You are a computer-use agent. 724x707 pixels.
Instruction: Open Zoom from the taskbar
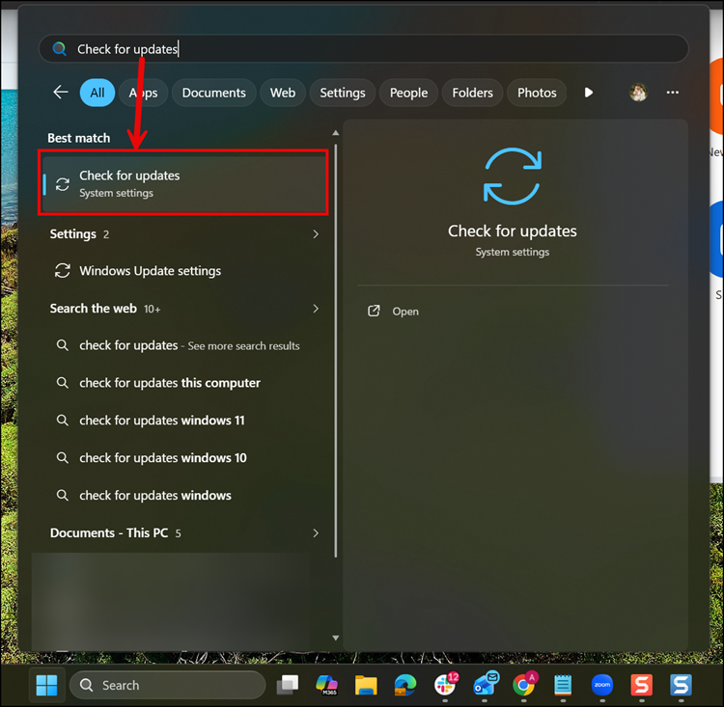(x=602, y=685)
